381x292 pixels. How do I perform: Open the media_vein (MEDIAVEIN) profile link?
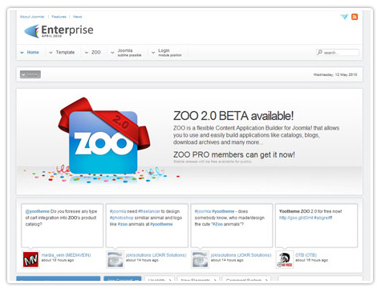tap(66, 255)
